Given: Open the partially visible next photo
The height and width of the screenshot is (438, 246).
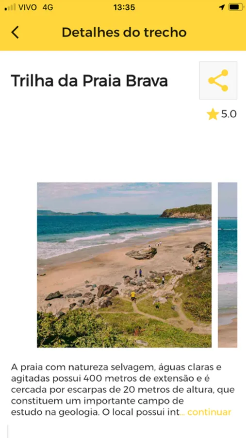Looking at the screenshot, I should tap(228, 265).
